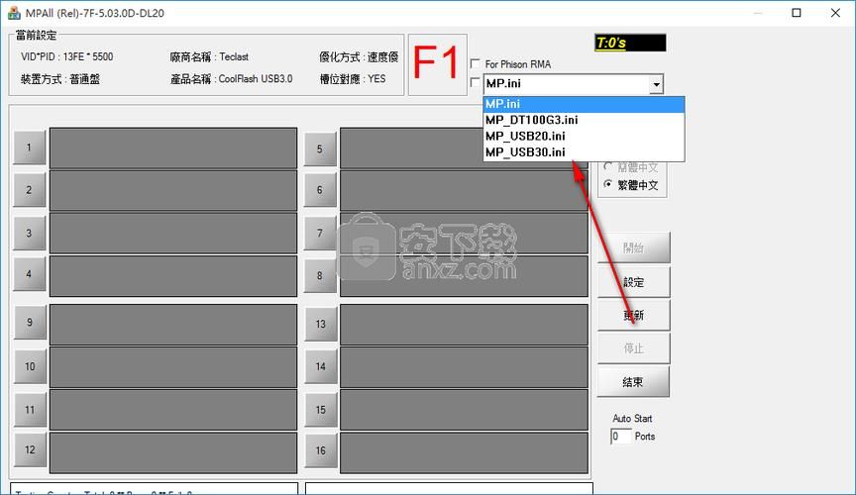Click port button 15
This screenshot has height=495, width=856.
[x=320, y=409]
